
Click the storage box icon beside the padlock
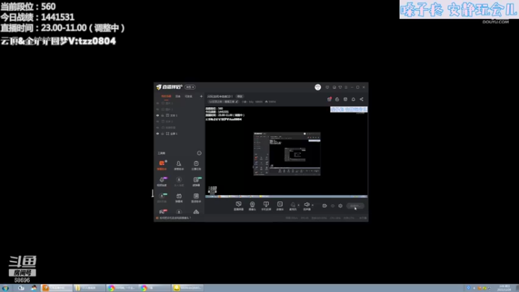(x=345, y=99)
